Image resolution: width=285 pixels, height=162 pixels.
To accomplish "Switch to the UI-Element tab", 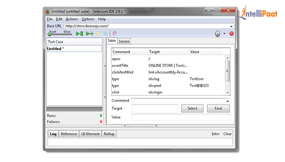I will pos(90,134).
